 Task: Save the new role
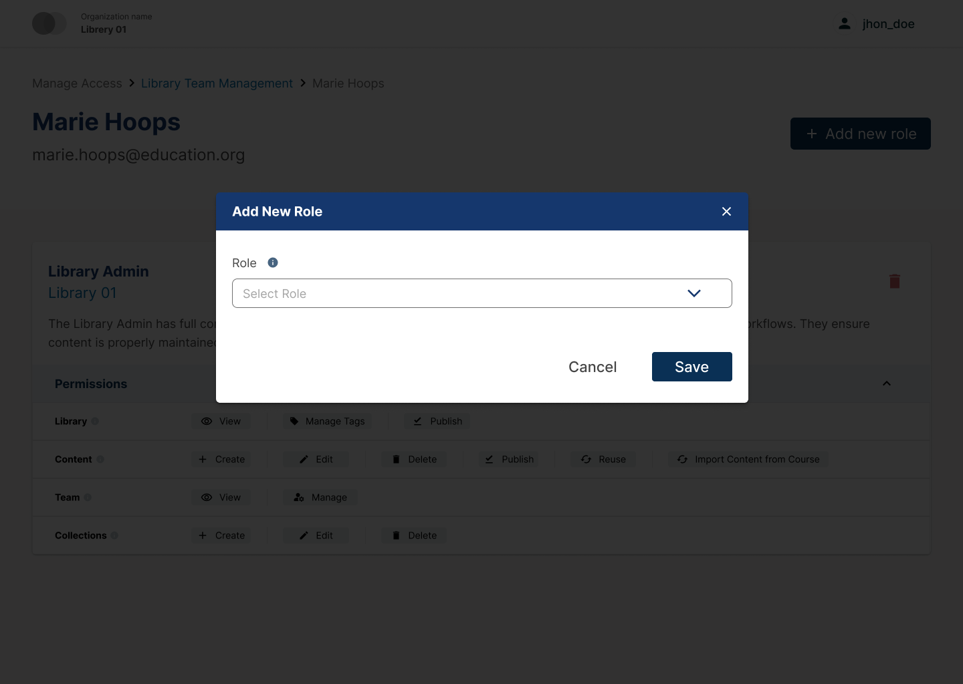coord(691,367)
